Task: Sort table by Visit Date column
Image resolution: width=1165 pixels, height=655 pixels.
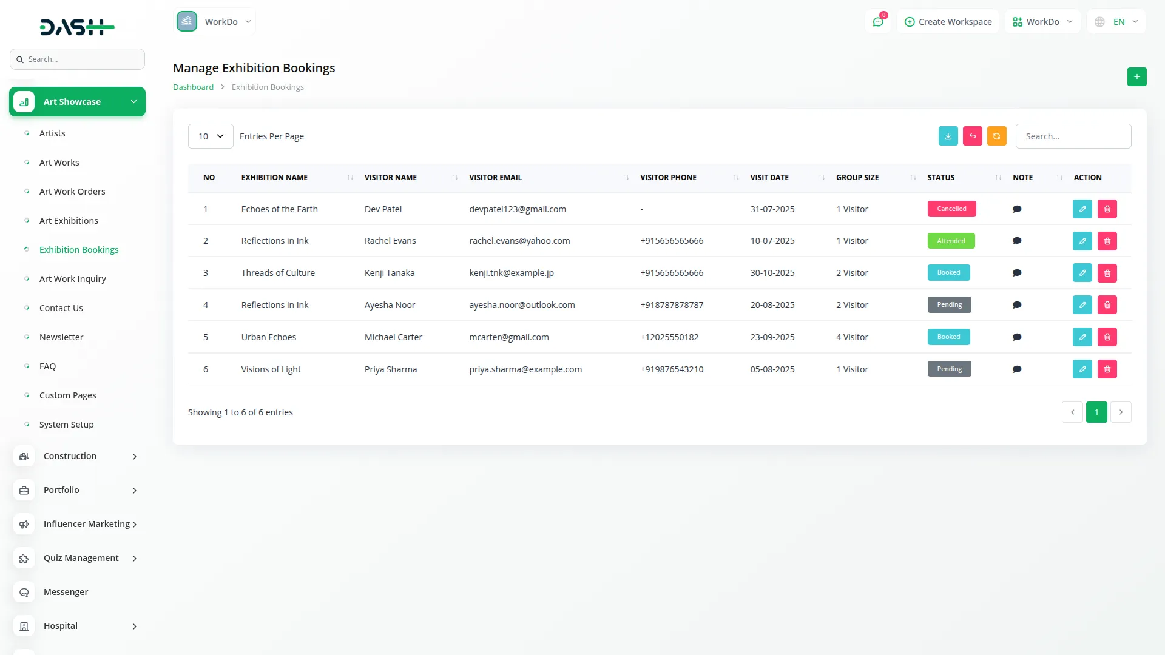Action: pos(769,178)
